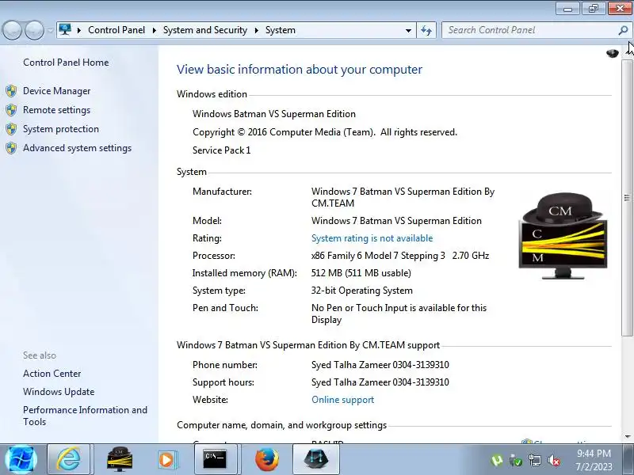
Task: Open Remote settings link
Action: coord(56,110)
